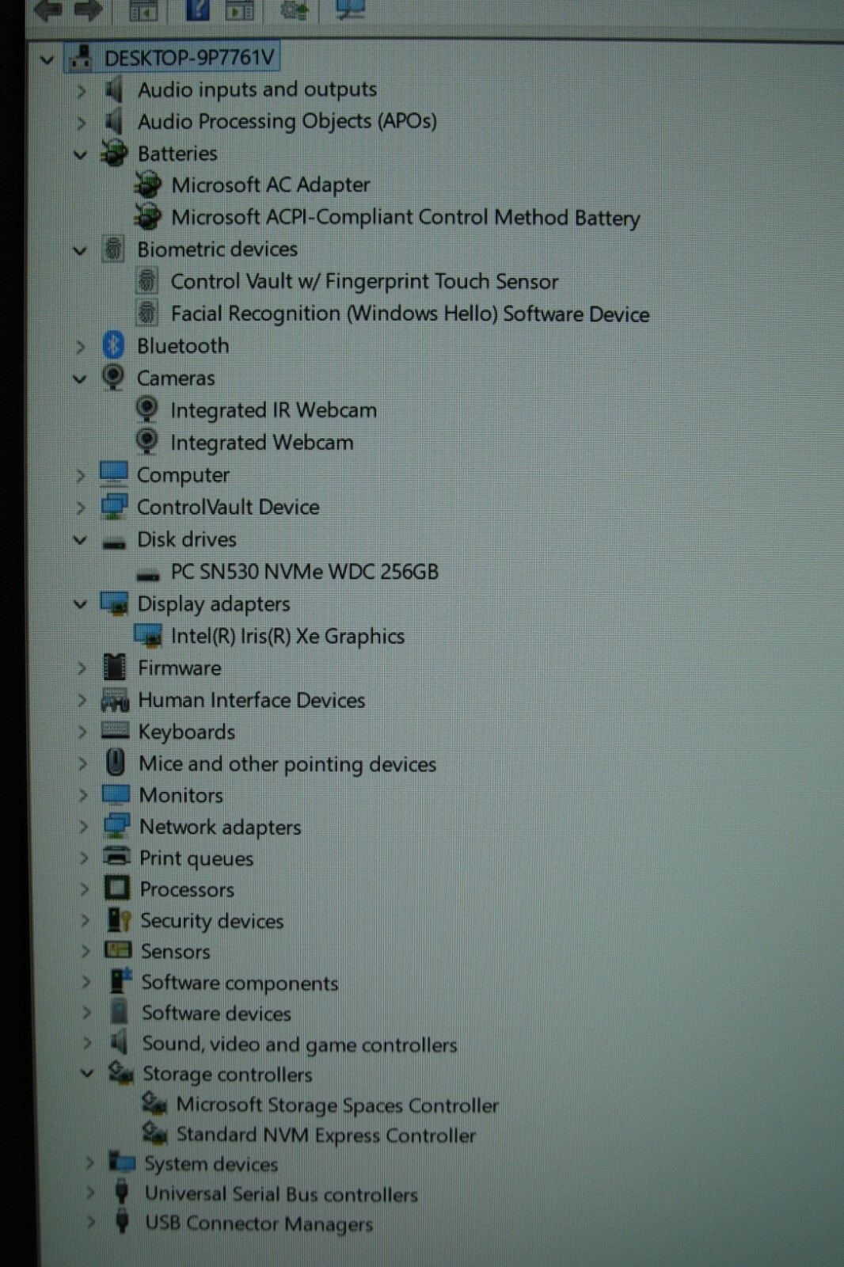Click the Security devices key icon
This screenshot has width=844, height=1267.
119,919
